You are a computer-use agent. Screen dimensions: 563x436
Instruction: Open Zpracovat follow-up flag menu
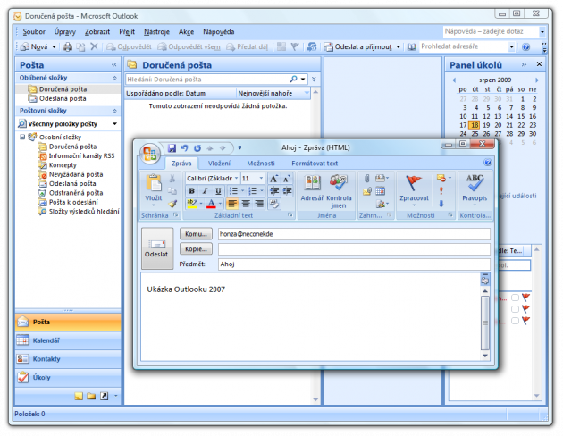click(414, 191)
